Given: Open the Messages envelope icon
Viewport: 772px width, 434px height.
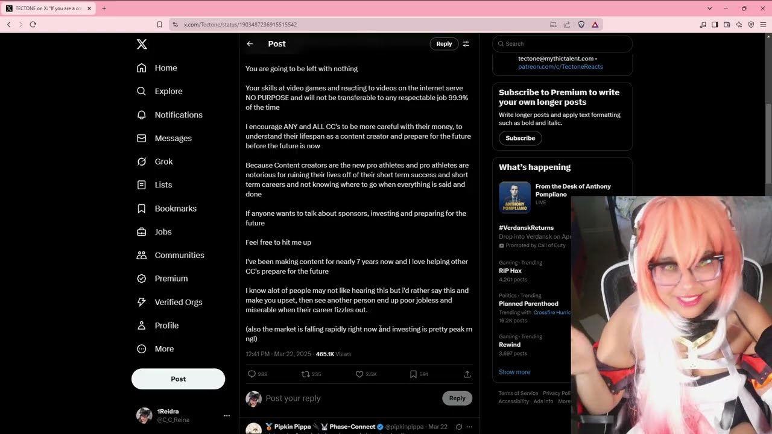Looking at the screenshot, I should point(142,138).
